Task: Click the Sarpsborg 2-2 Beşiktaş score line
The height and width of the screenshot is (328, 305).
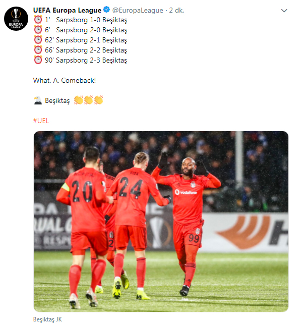Action: point(92,50)
